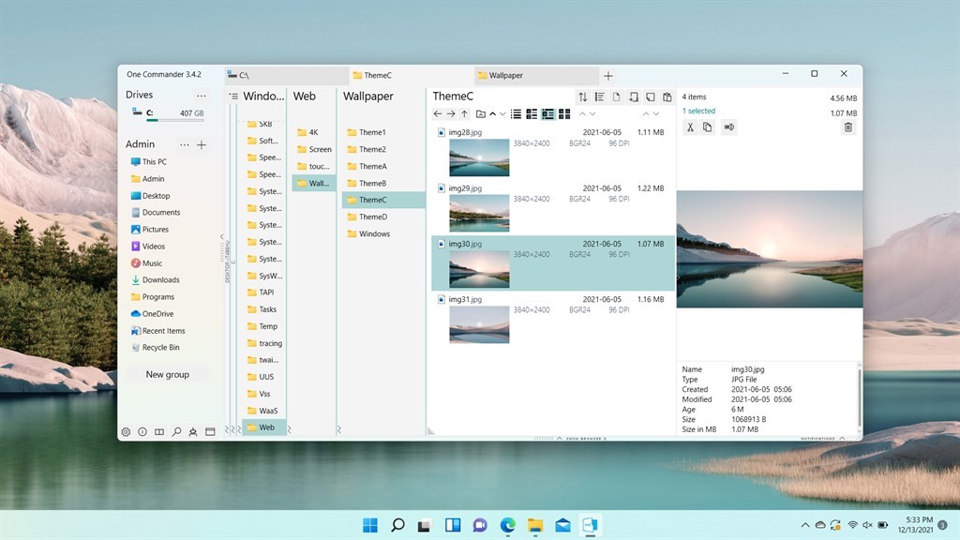Open the sort order icon above the file list
Viewport: 960px width, 540px height.
[x=583, y=97]
